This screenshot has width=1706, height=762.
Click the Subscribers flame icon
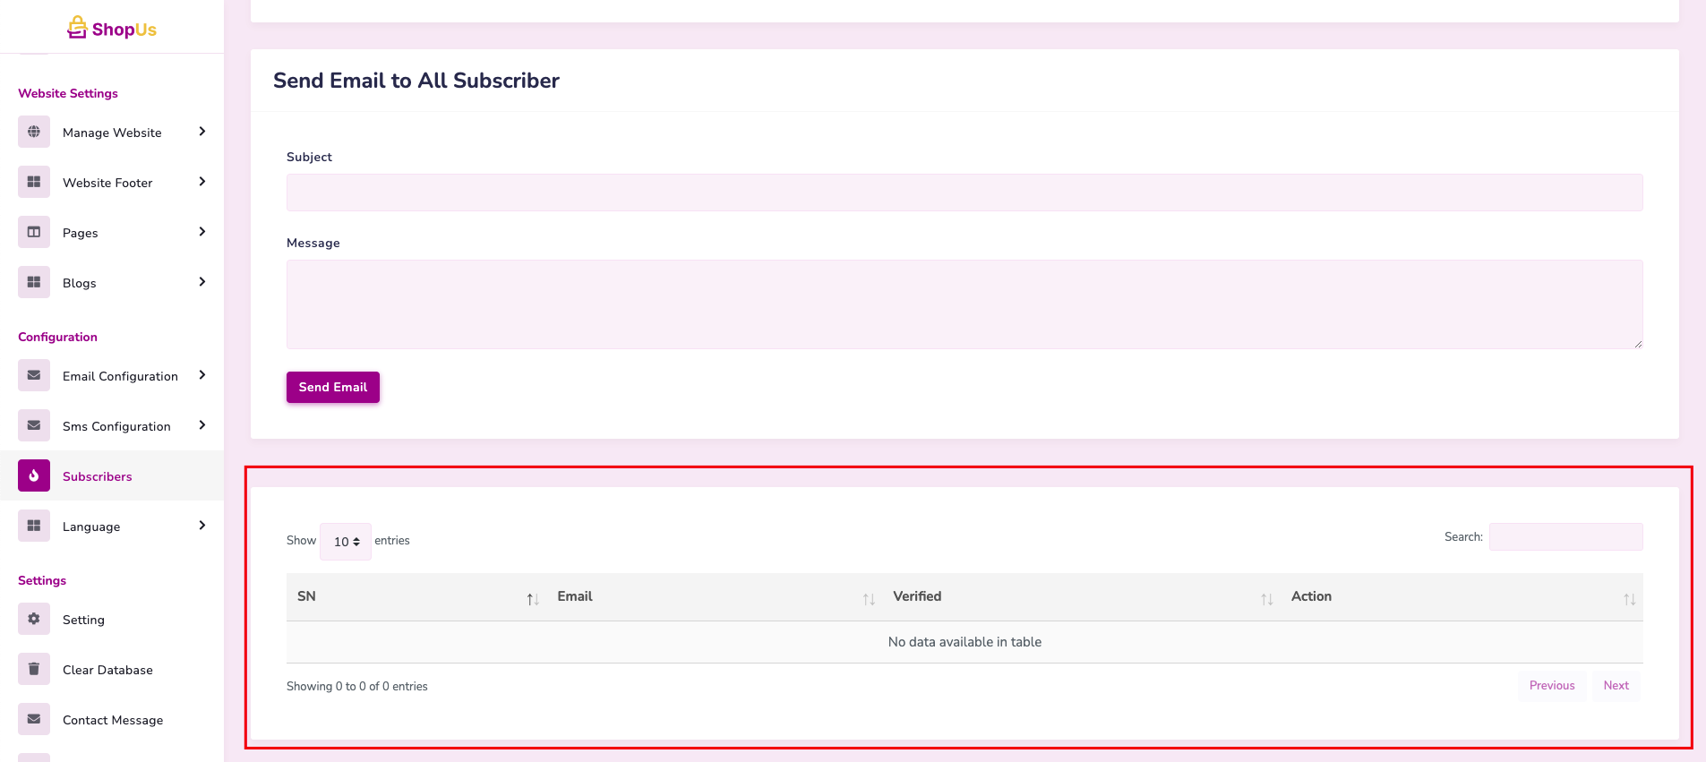click(34, 475)
